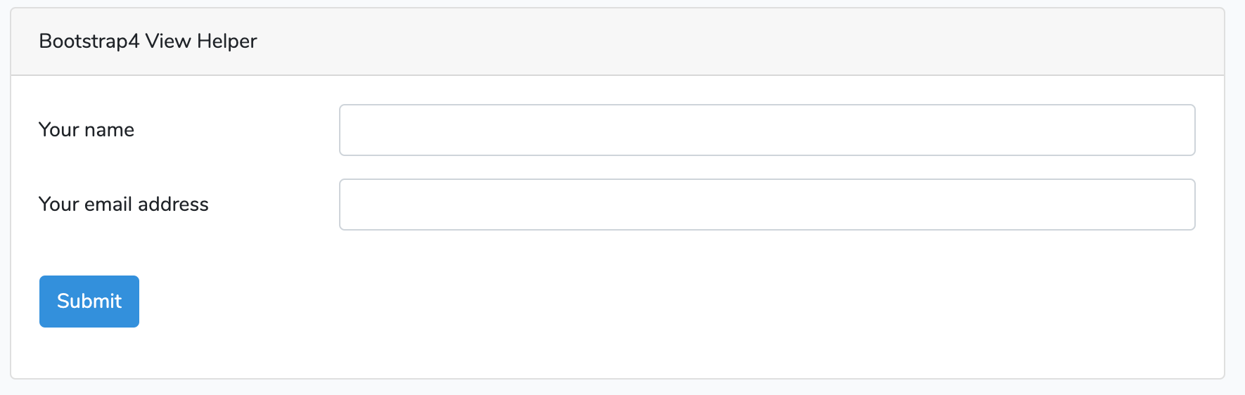
Task: Click the word "Helper" in the header
Action: 227,41
